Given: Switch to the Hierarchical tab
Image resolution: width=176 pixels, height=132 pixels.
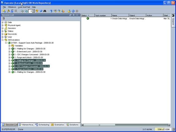Looking at the screenshot, I should 26,125.
